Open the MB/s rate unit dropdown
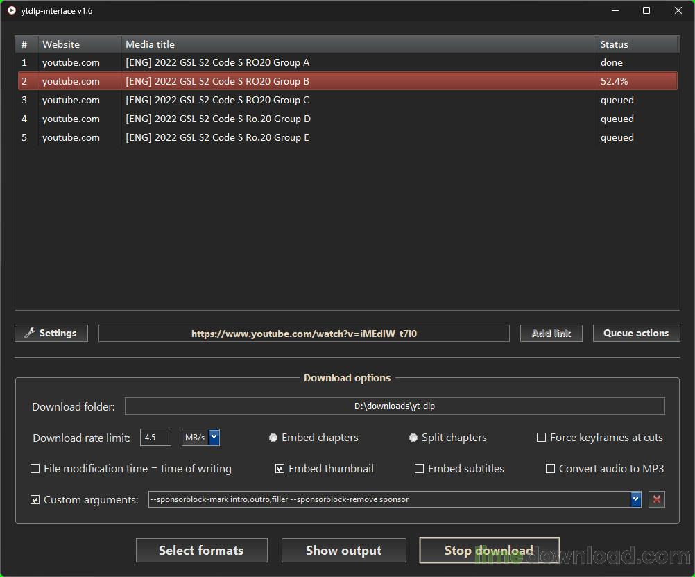The height and width of the screenshot is (577, 695). click(214, 437)
